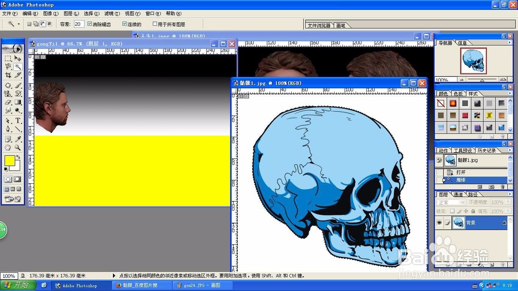The height and width of the screenshot is (291, 518).
Task: Toggle the contiguous checkbox (连续的)
Action: pyautogui.click(x=124, y=24)
